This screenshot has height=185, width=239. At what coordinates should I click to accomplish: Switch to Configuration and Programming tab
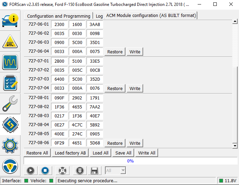(58, 16)
